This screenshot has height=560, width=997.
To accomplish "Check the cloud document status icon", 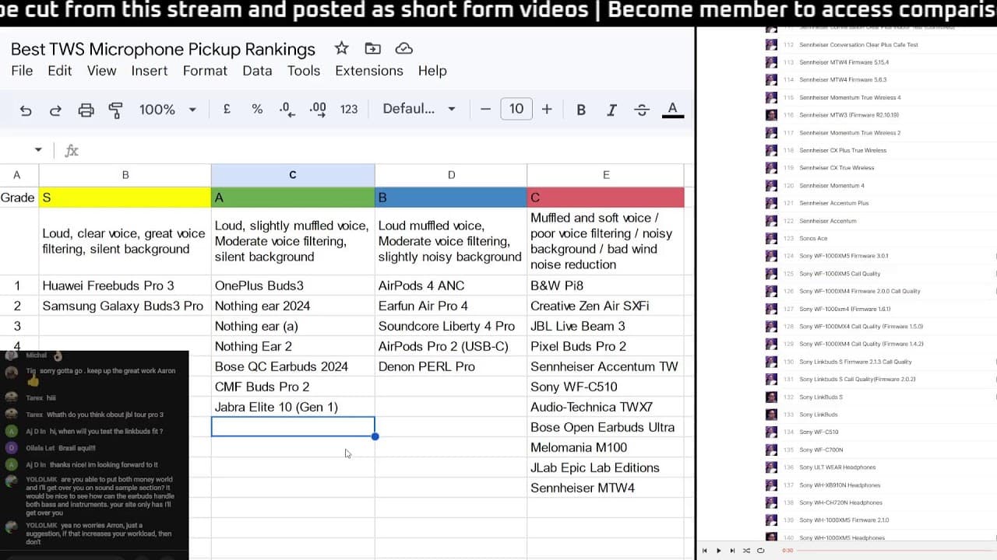I will click(403, 48).
